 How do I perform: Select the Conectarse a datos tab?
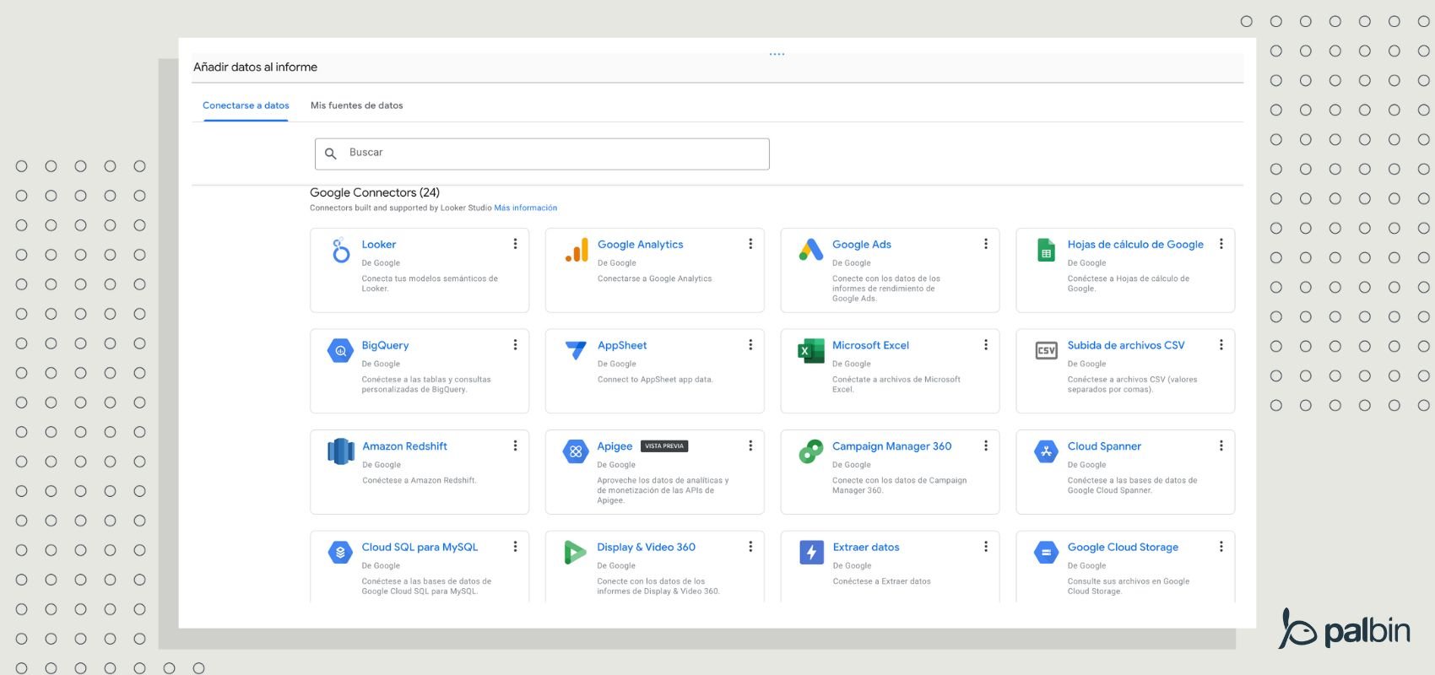click(246, 105)
